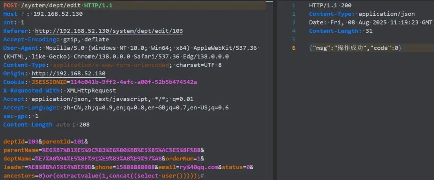Click the JSESSIONID cookie key
This screenshot has width=434, height=180.
[x=49, y=82]
